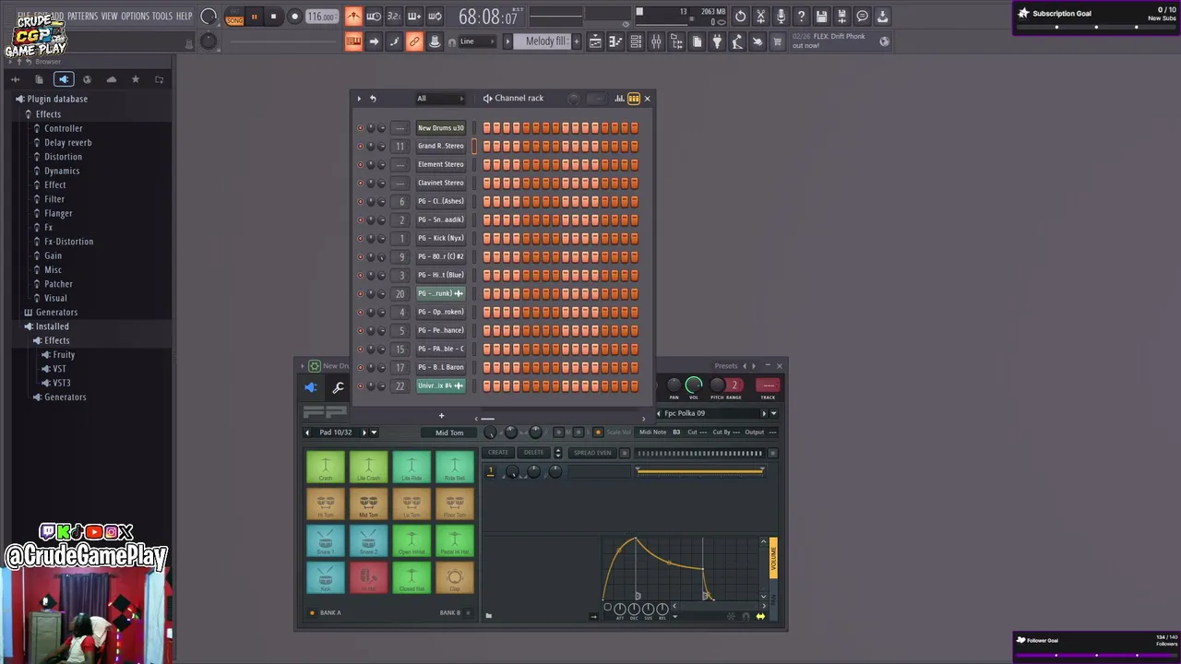Click the Undo history icon
Viewport: 1181px width, 664px height.
click(740, 17)
